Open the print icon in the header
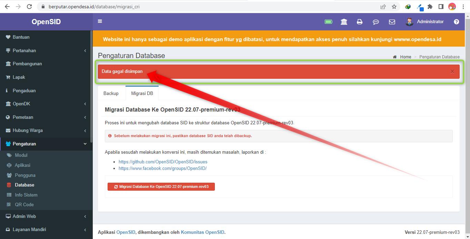This screenshot has width=470, height=239. point(360,22)
